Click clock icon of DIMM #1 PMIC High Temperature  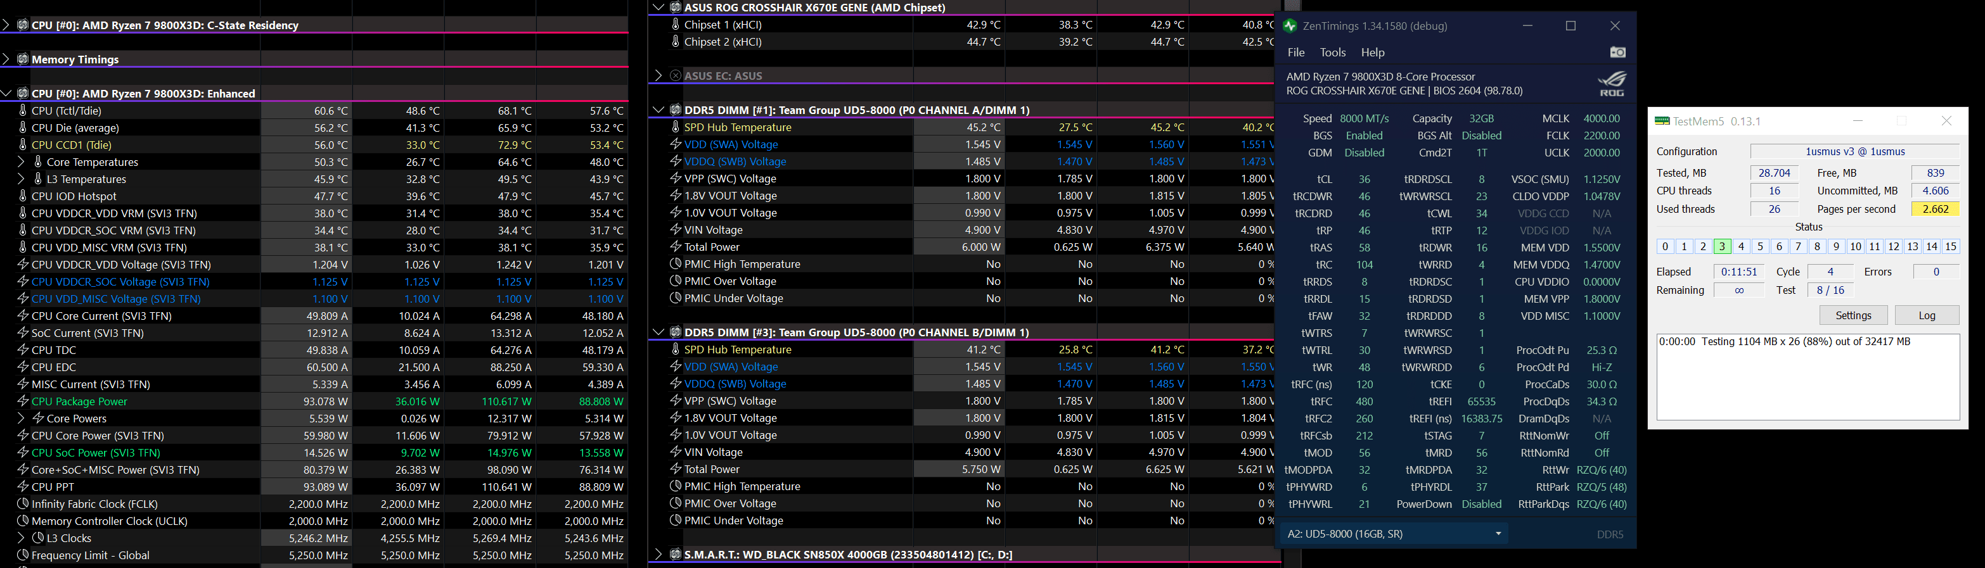tap(676, 264)
